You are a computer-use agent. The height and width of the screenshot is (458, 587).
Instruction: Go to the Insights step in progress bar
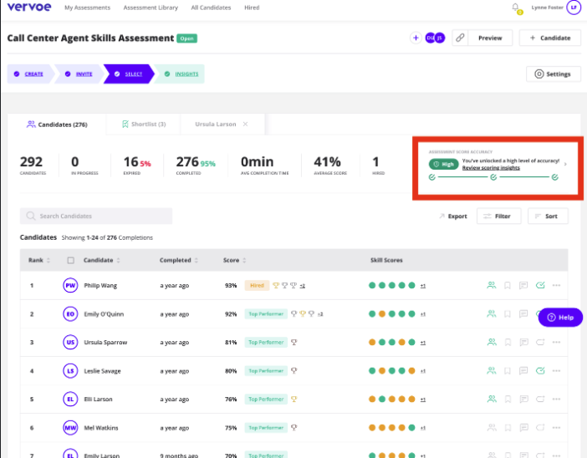(x=182, y=74)
